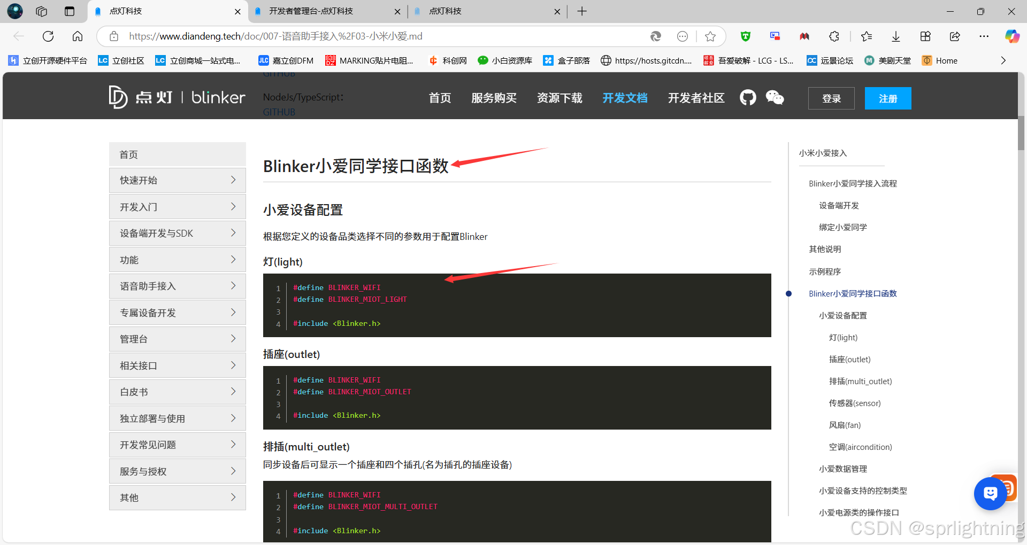Refresh the page with reload icon

pyautogui.click(x=48, y=36)
